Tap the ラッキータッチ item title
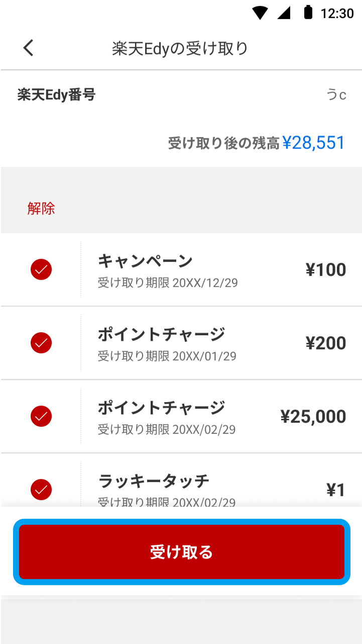362x644 pixels. point(154,481)
